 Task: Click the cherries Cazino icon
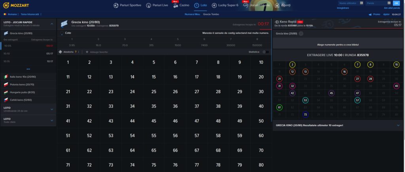[176, 6]
